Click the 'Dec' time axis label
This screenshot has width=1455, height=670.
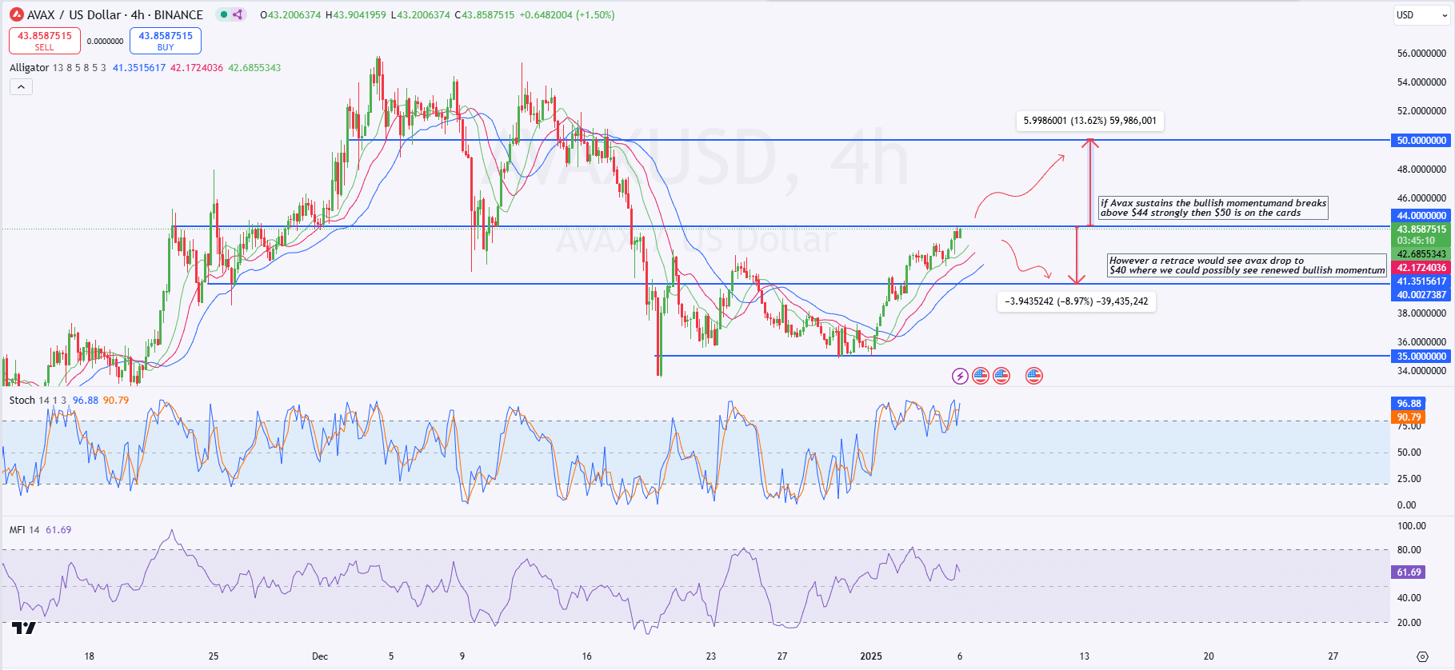[x=320, y=656]
